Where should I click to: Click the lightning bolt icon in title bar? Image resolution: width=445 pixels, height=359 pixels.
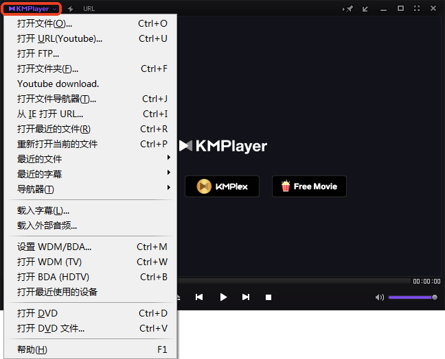(70, 9)
